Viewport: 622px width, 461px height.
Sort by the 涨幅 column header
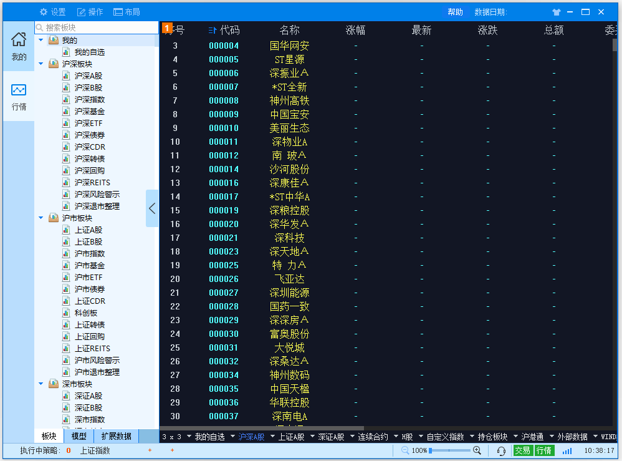point(355,30)
